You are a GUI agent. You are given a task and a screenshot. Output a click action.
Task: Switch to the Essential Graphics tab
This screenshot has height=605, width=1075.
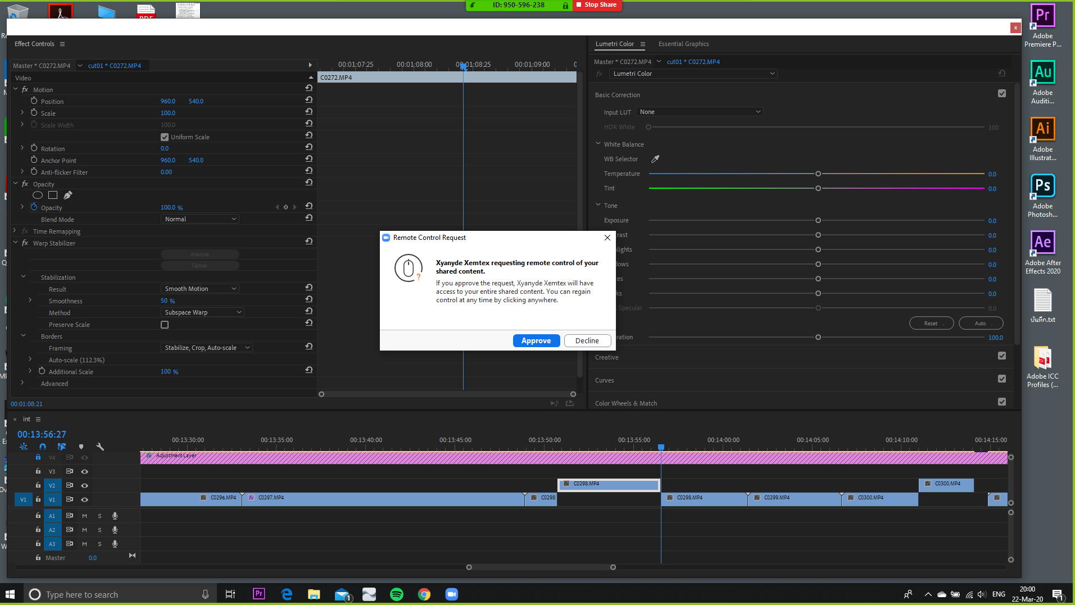click(683, 44)
